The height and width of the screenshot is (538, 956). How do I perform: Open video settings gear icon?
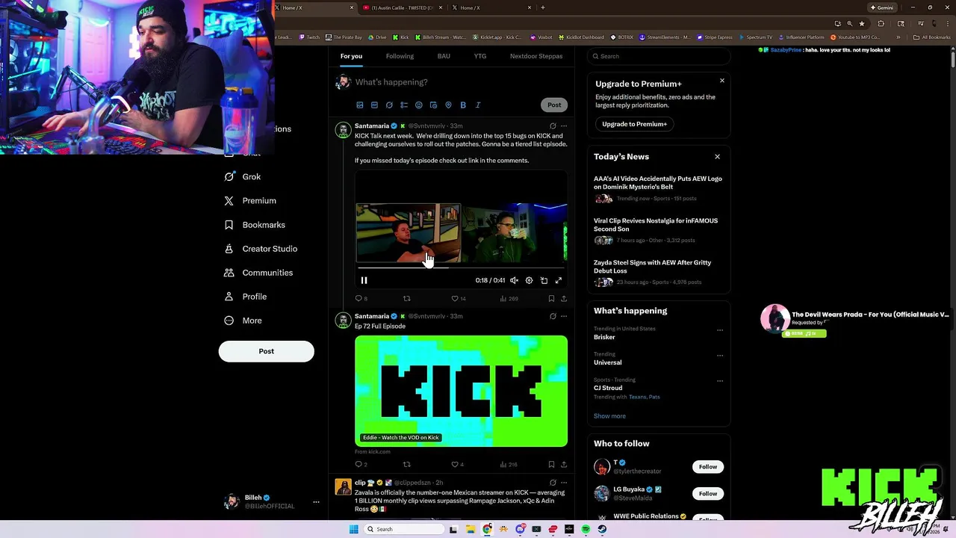point(529,280)
